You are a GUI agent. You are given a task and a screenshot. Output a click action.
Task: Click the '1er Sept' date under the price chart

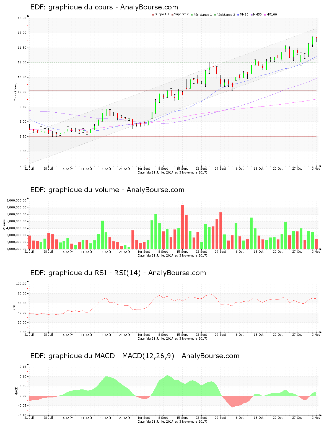(144, 169)
